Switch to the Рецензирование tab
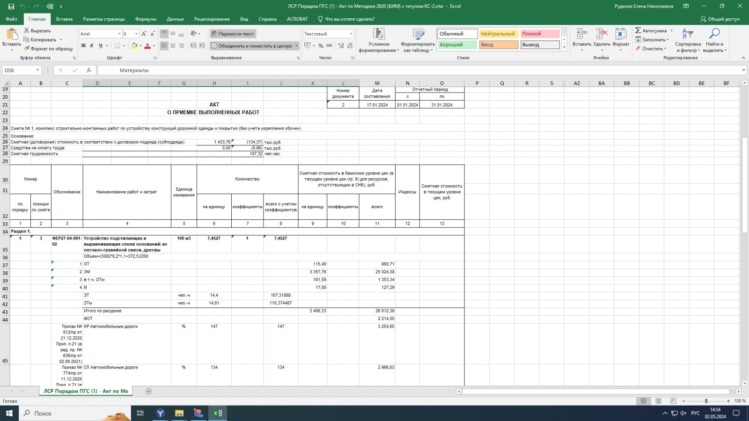 (212, 19)
